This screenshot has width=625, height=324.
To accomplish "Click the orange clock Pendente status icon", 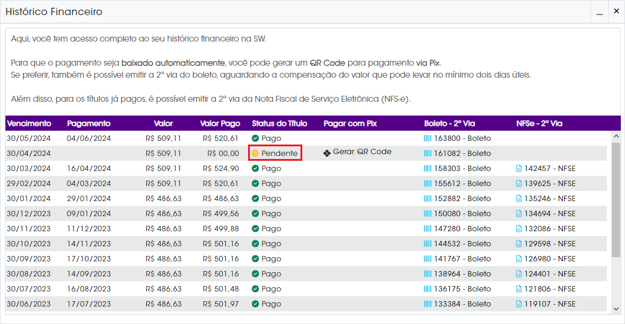I will tap(255, 154).
